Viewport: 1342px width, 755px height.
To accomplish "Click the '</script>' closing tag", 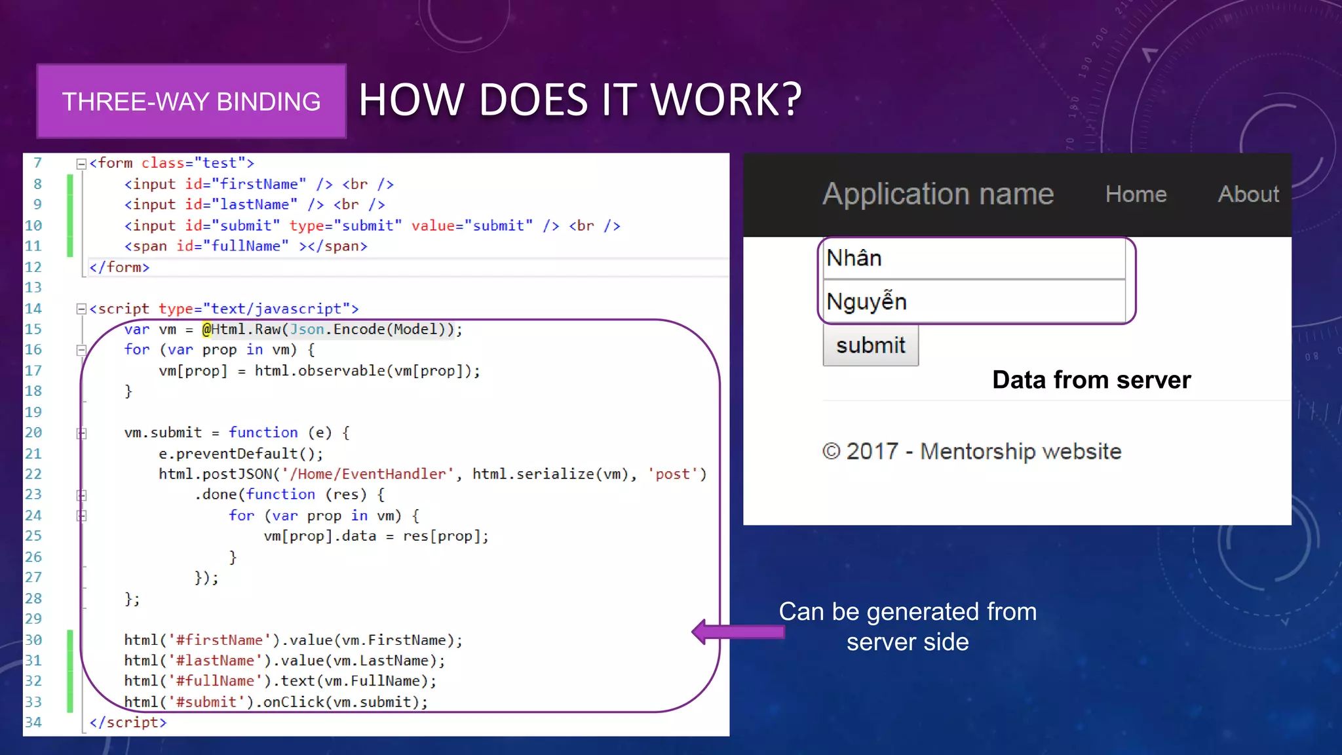I will coord(128,722).
